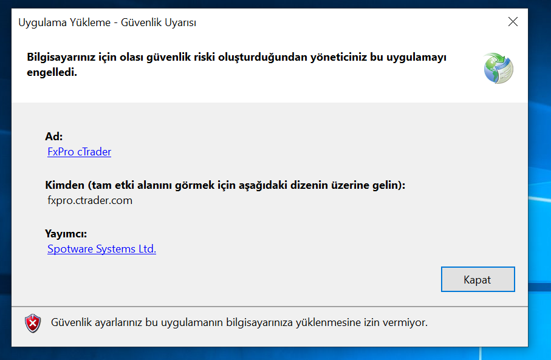
Task: Click the Uygulama Yükleme - Güvenlik Uyarısı title bar
Action: click(x=107, y=22)
